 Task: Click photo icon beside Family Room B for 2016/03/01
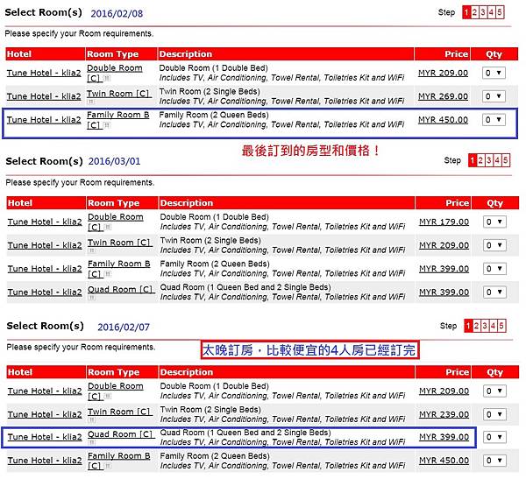coord(107,274)
